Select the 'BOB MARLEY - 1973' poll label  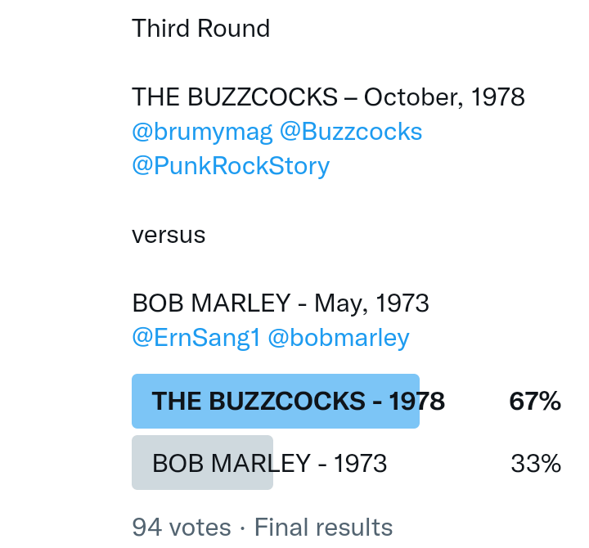coord(269,464)
